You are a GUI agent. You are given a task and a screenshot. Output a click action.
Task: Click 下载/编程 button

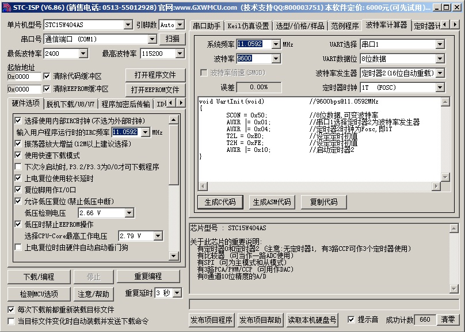[x=39, y=277]
